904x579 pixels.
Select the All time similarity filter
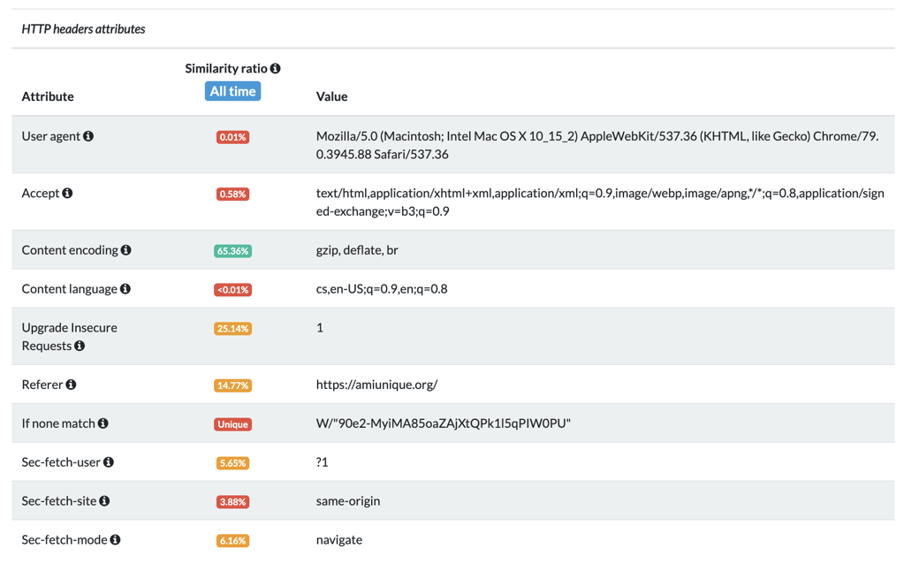232,90
